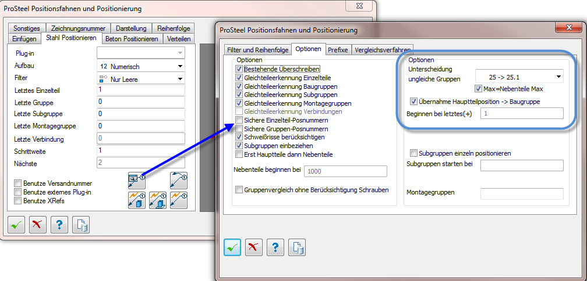Cancel Optionen dialog with the red X
The width and height of the screenshot is (587, 281).
(254, 247)
